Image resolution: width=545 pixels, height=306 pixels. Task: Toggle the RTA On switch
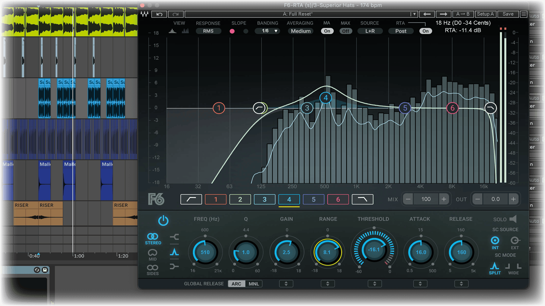pos(426,31)
